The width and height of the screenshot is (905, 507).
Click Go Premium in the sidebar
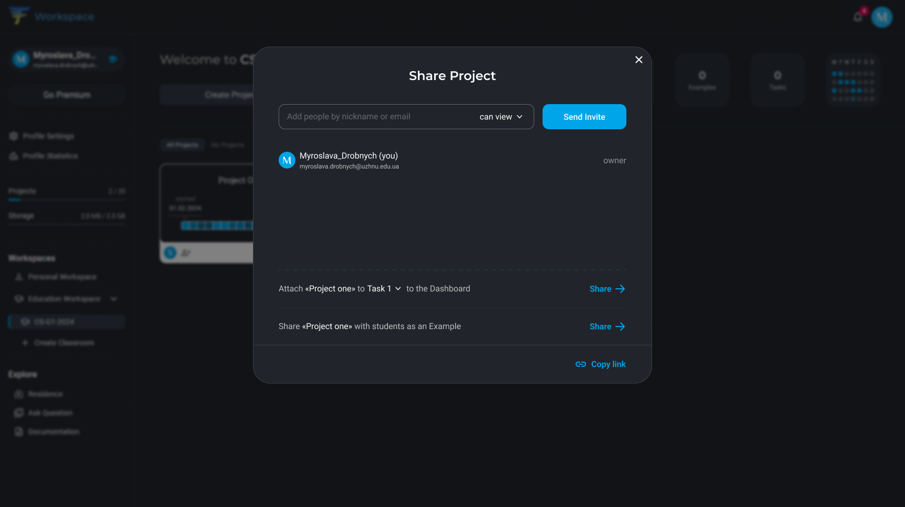tap(67, 95)
